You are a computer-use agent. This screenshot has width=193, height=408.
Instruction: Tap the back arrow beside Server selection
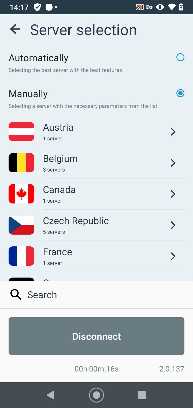click(15, 29)
